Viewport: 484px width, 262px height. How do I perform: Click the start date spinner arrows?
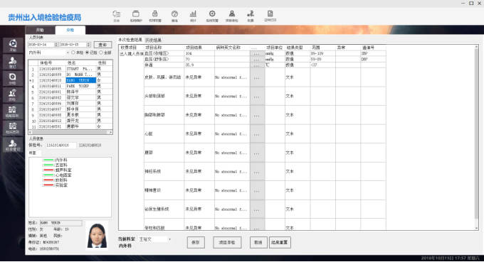tap(56, 45)
